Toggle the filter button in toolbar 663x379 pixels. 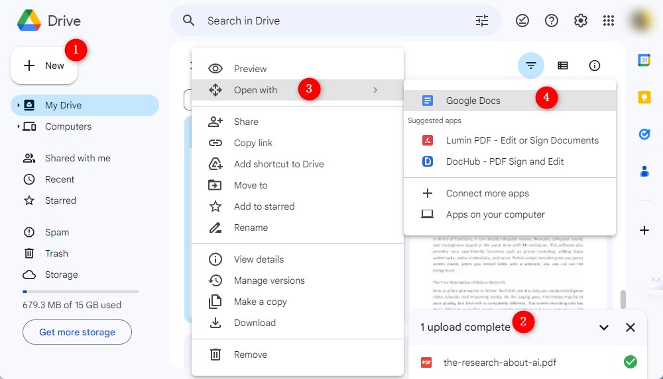pyautogui.click(x=530, y=65)
